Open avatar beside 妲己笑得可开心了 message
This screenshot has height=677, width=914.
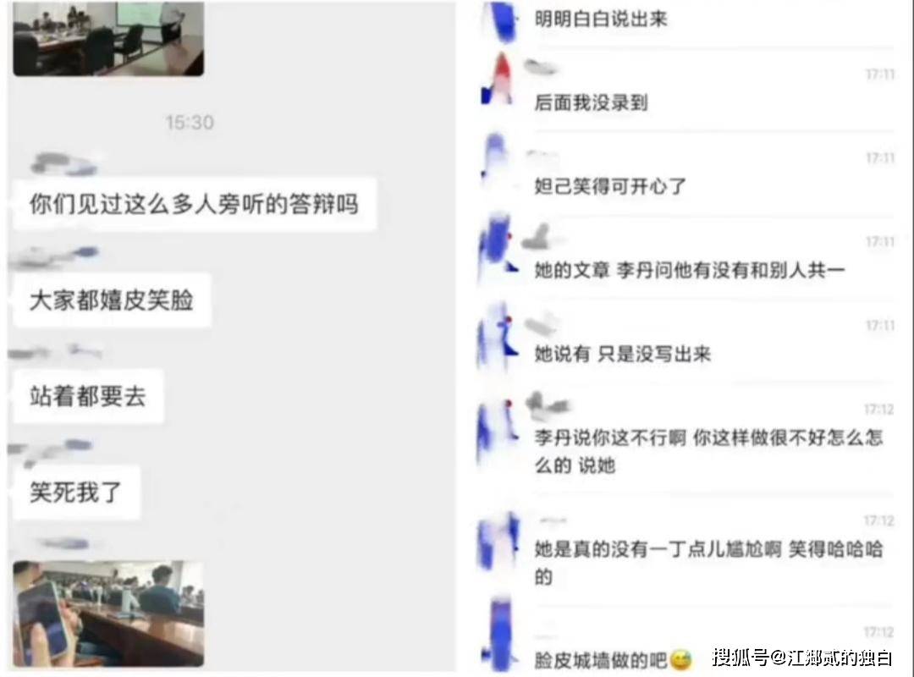[496, 160]
